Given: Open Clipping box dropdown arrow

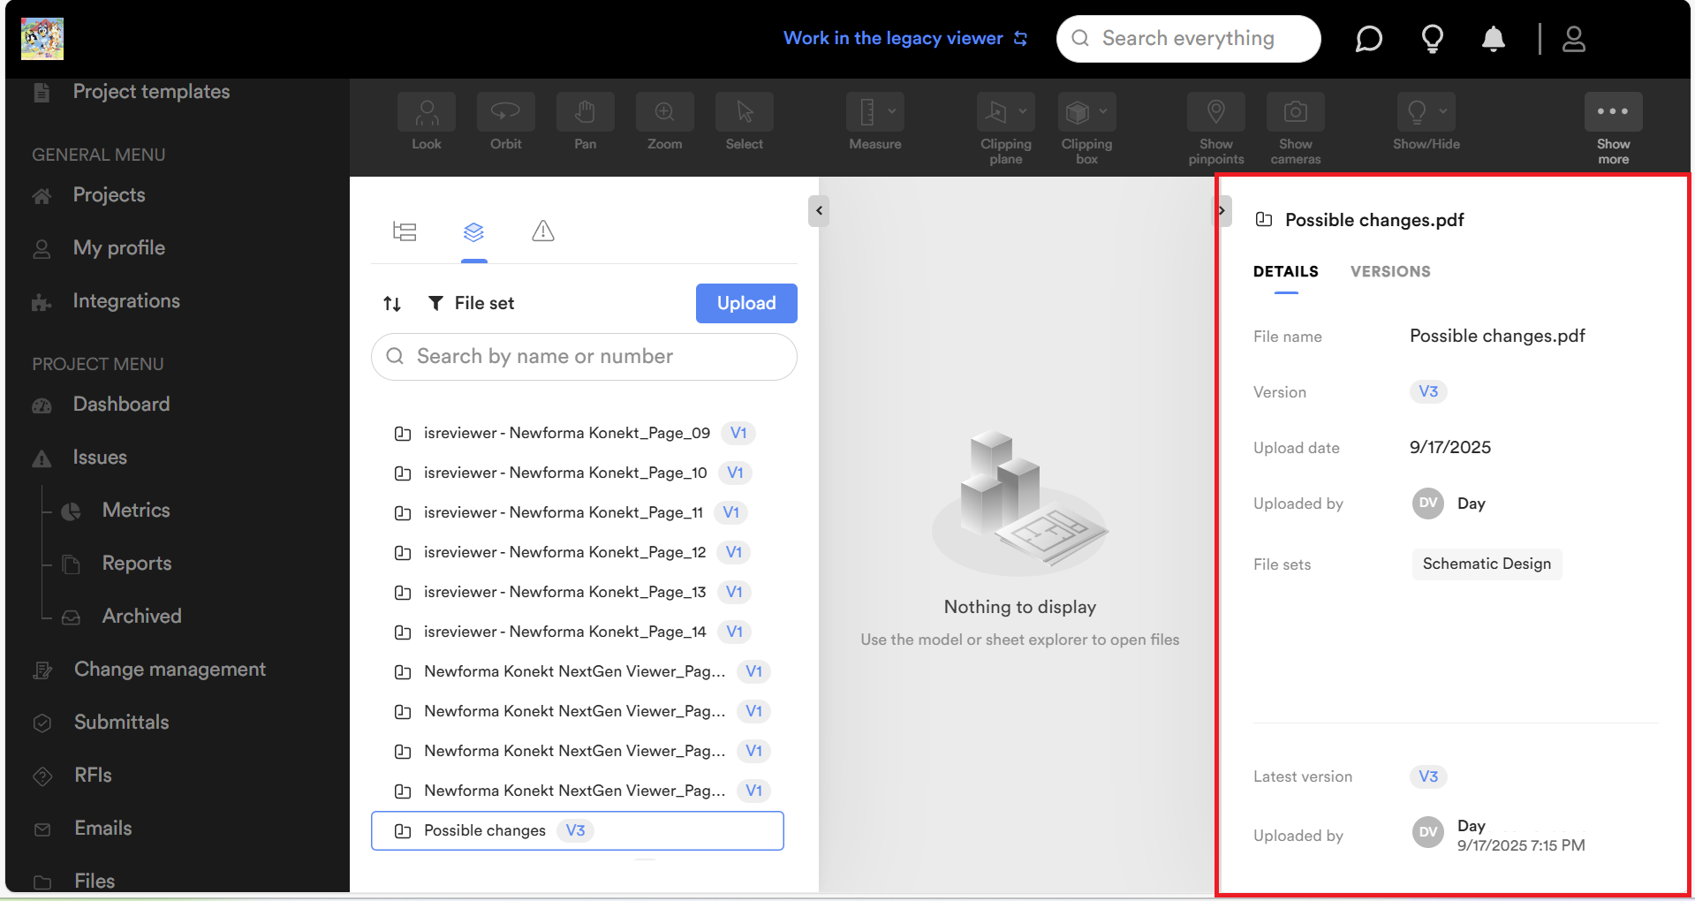Looking at the screenshot, I should (x=1103, y=111).
